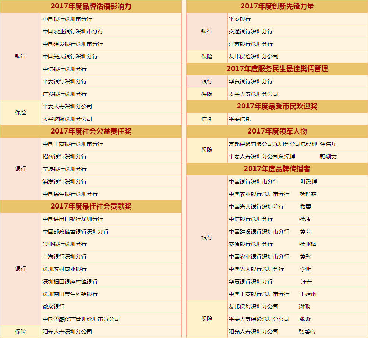This screenshot has height=338, width=368.
Task: Click the row listing 张馨心
Action: [x=272, y=331]
